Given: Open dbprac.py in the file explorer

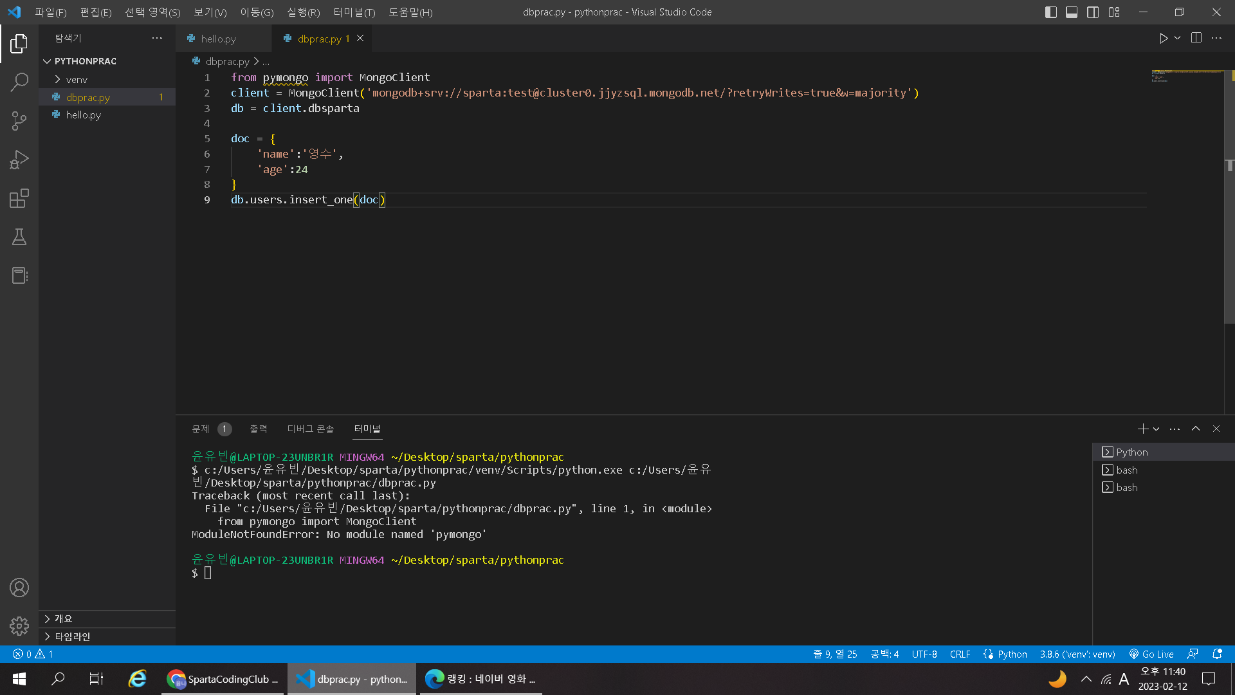Looking at the screenshot, I should point(107,97).
